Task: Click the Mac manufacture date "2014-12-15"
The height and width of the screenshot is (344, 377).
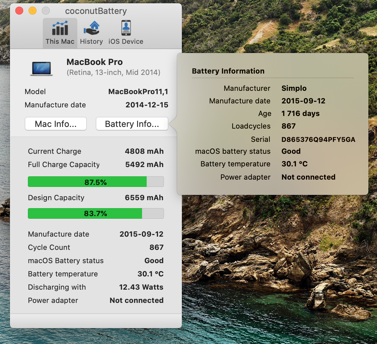Action: coord(147,105)
